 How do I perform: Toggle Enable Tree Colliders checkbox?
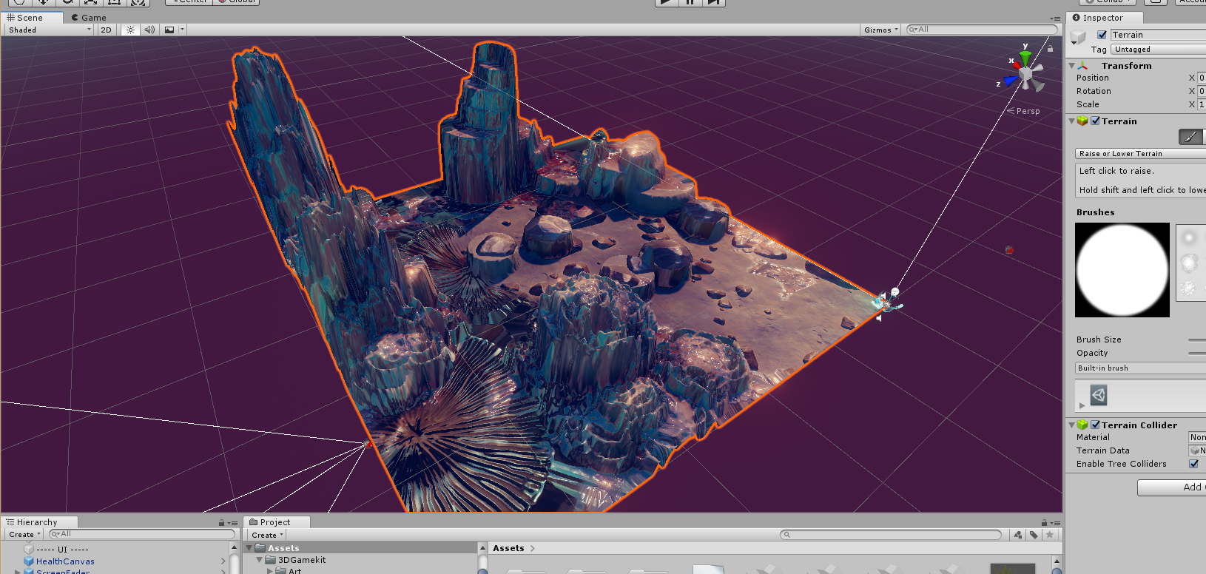tap(1193, 464)
